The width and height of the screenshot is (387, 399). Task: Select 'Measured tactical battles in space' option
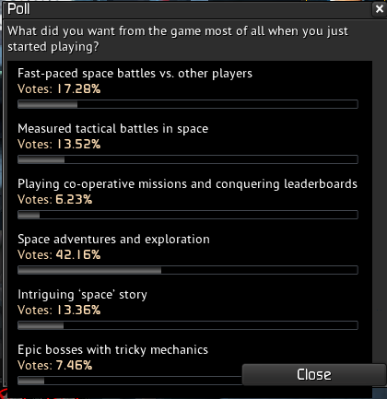click(x=112, y=129)
